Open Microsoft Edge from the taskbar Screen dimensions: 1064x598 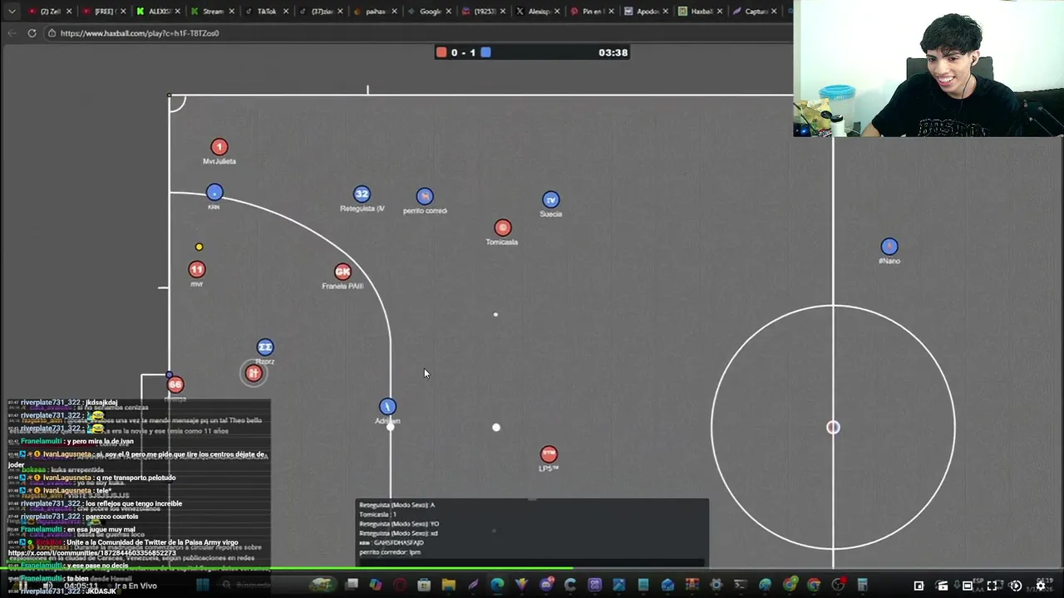click(x=497, y=585)
